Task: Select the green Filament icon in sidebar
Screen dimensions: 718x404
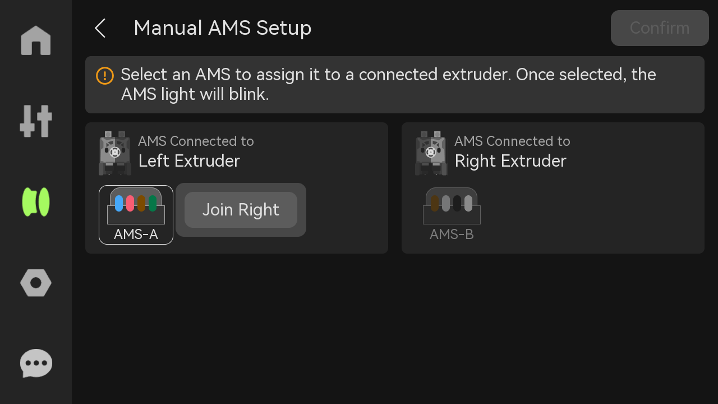Action: pos(36,202)
